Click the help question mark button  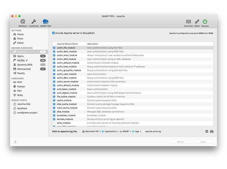coord(15,142)
